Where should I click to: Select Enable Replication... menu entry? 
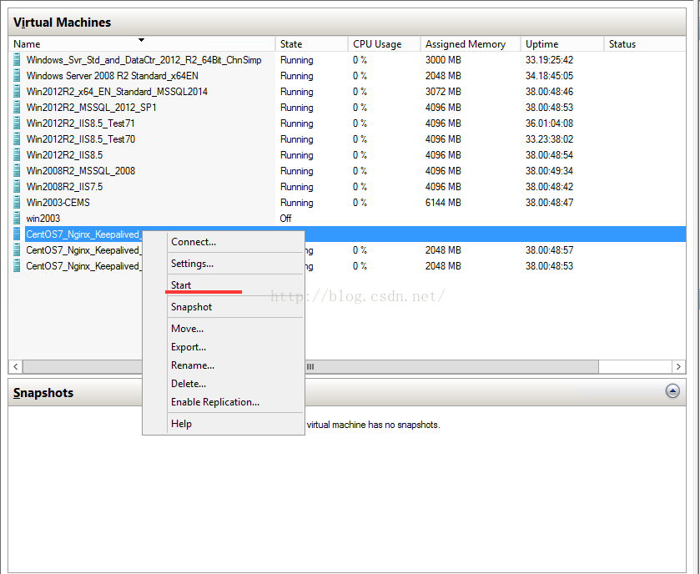[214, 401]
